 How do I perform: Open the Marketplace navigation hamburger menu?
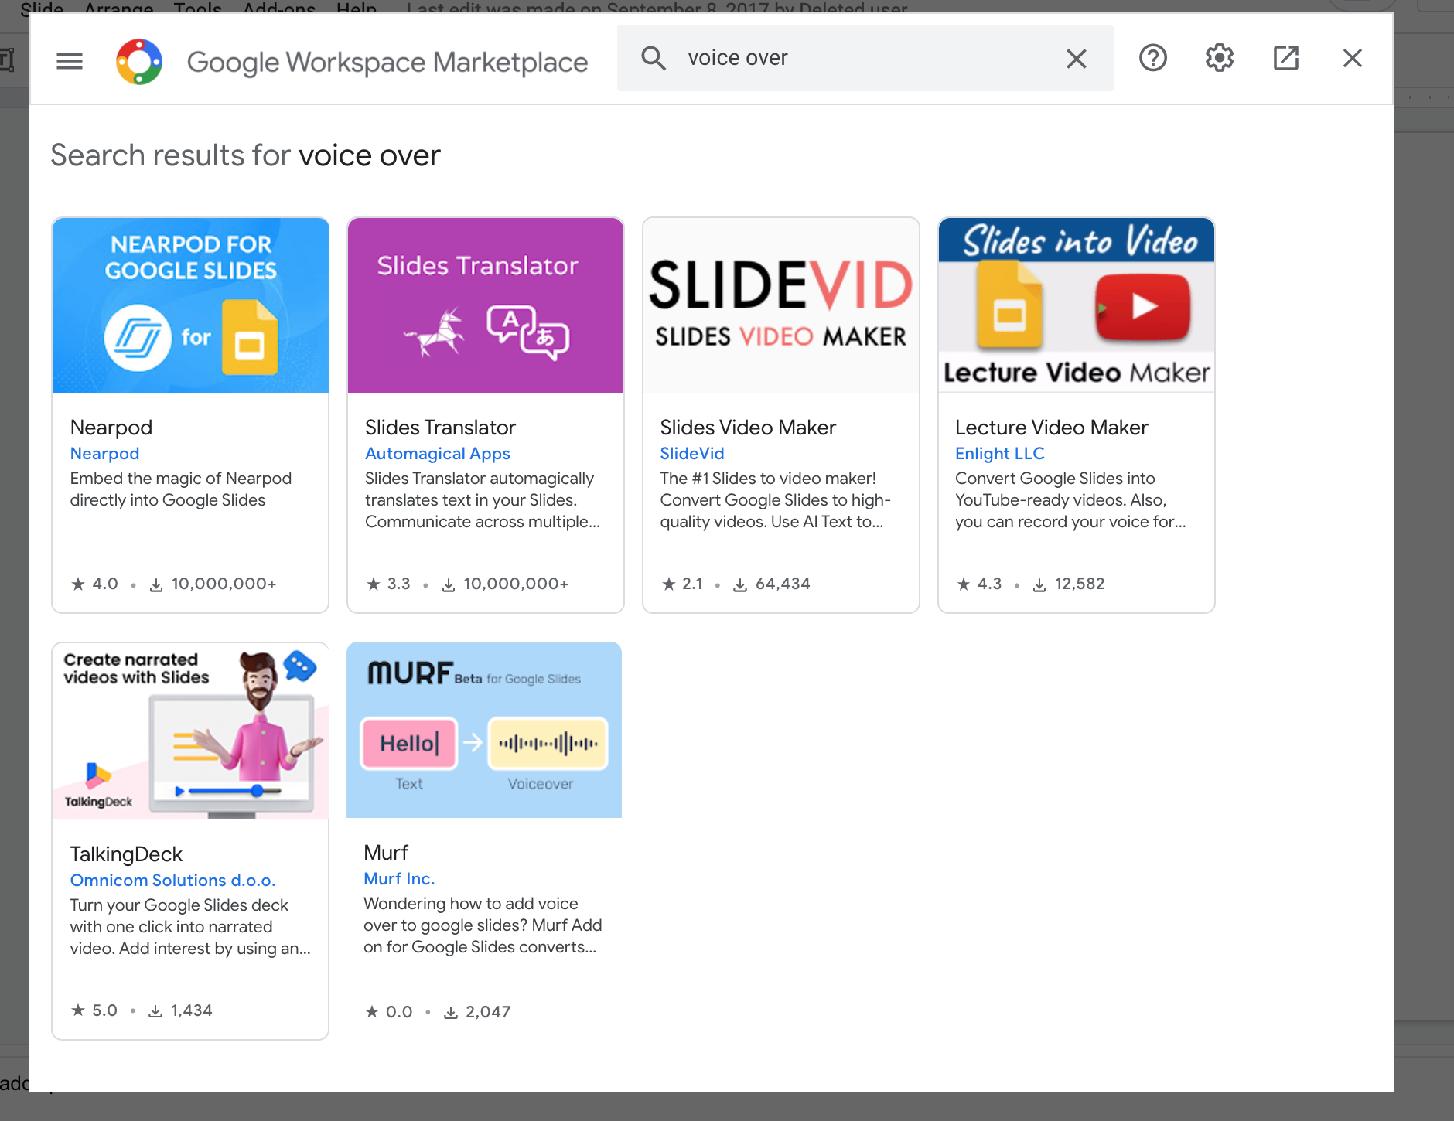pos(69,60)
